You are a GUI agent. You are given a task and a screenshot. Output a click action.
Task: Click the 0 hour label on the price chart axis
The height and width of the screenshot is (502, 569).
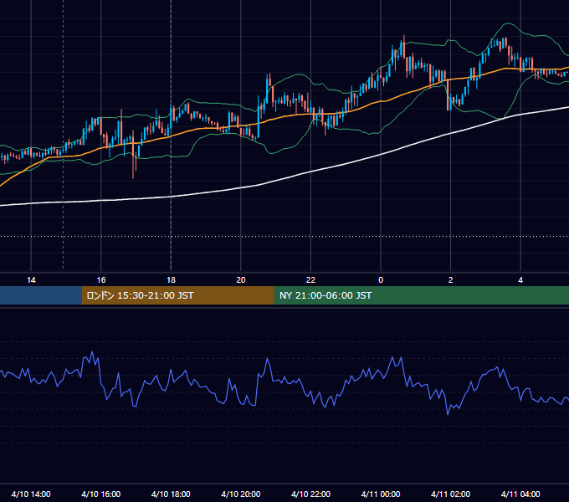pyautogui.click(x=381, y=280)
